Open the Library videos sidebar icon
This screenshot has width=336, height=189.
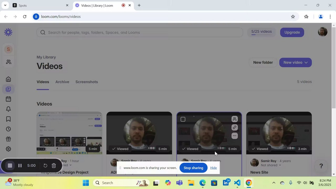(x=8, y=89)
